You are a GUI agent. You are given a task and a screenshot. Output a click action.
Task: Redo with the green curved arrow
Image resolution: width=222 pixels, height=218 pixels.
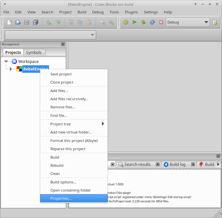(58, 22)
